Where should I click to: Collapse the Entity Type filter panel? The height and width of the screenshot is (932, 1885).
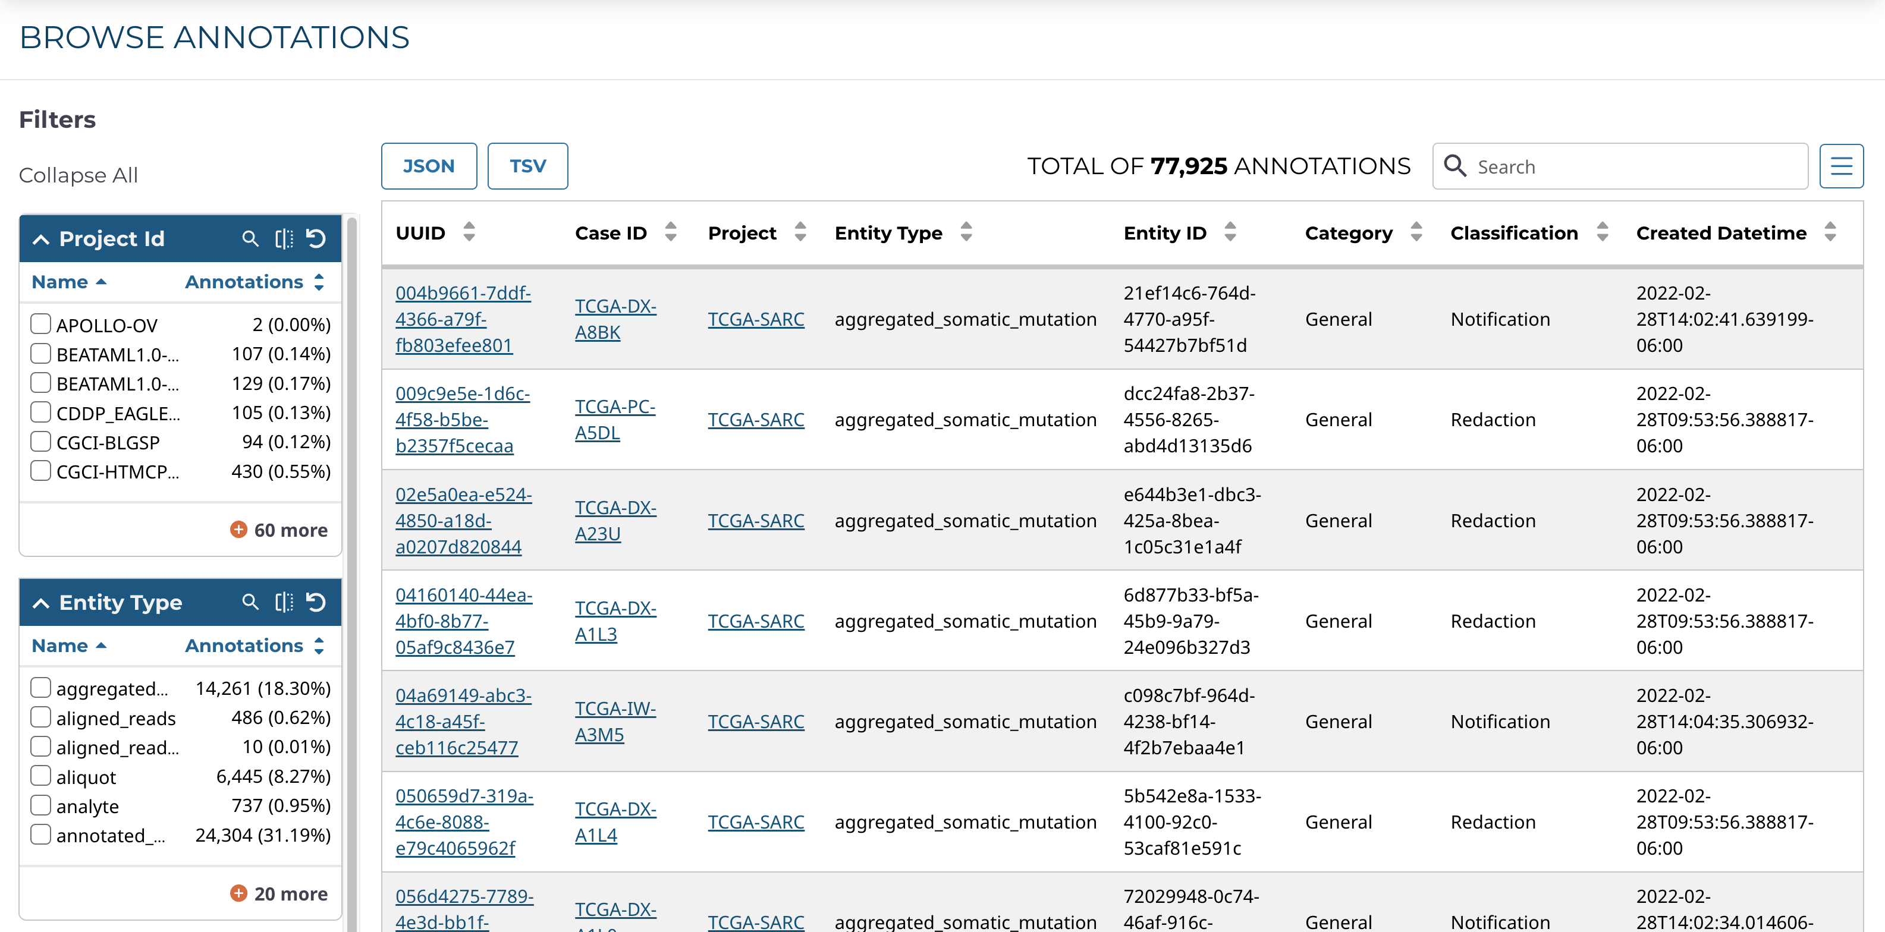pos(41,603)
